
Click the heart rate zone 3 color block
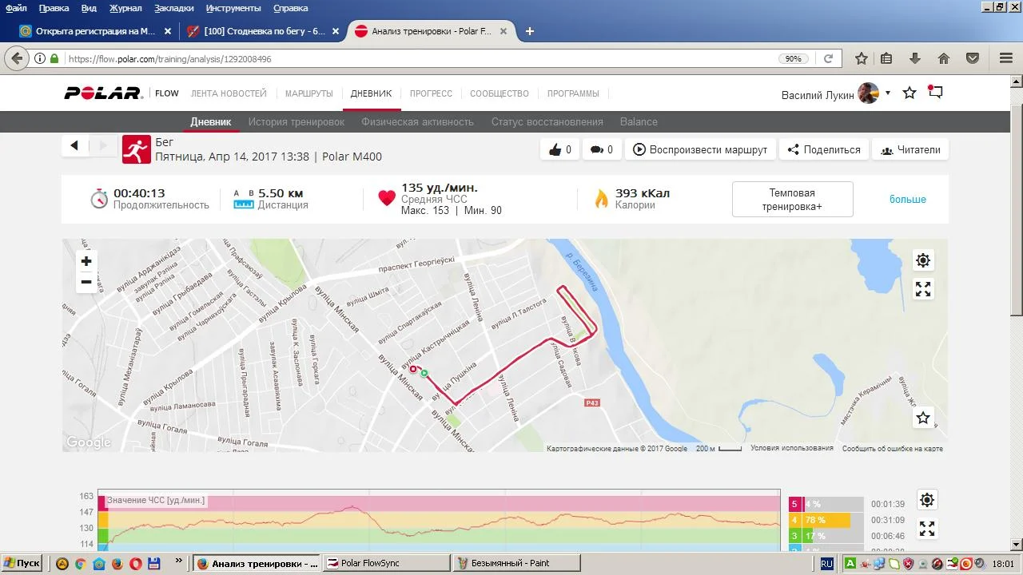coord(795,536)
